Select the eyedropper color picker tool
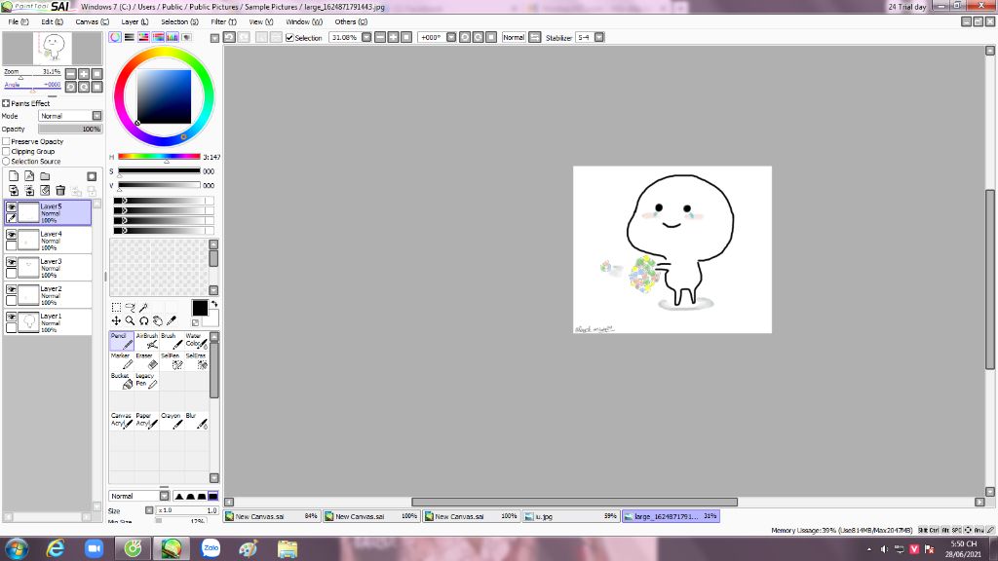The width and height of the screenshot is (998, 561). 172,321
